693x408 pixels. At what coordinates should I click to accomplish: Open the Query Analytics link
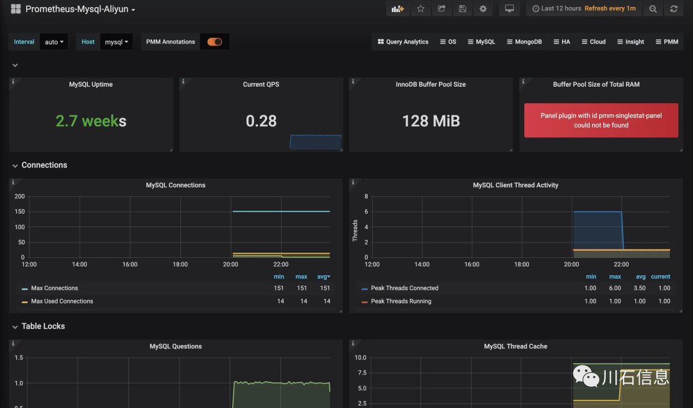coord(402,42)
